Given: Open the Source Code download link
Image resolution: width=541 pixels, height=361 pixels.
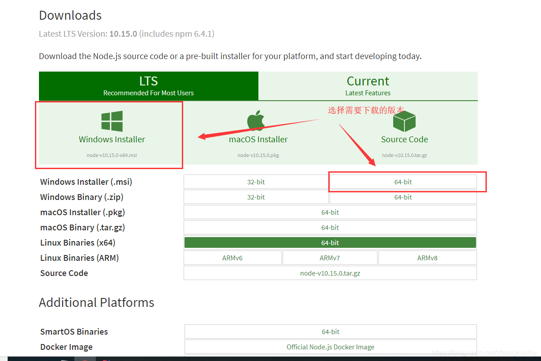Looking at the screenshot, I should tap(404, 139).
